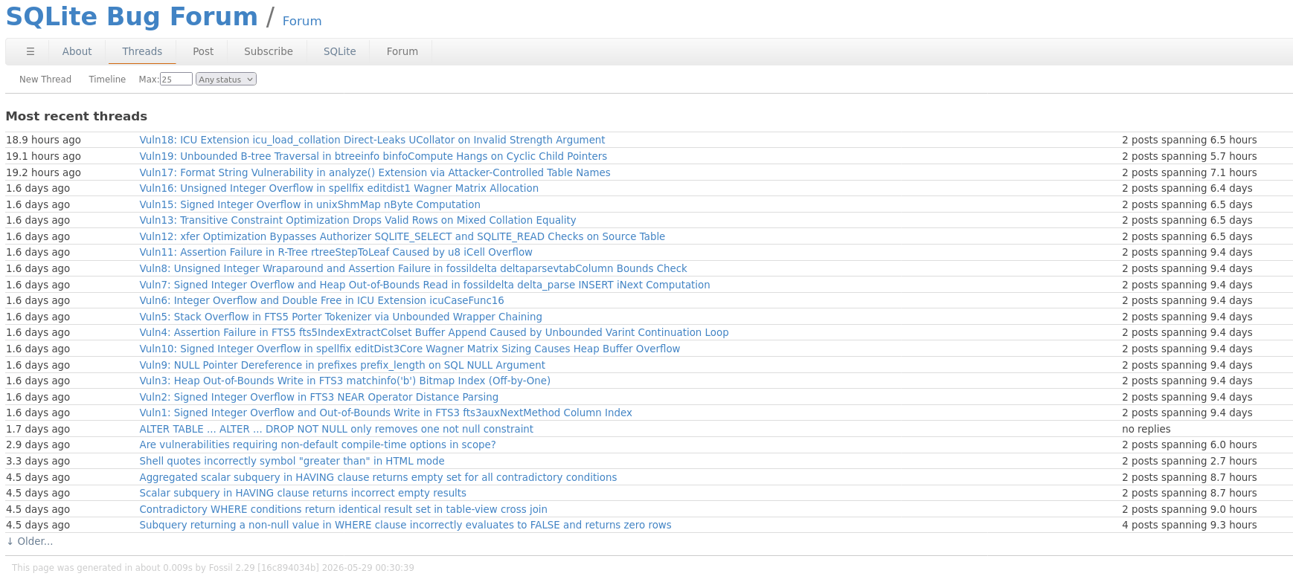Click the SQLite Bug Forum title
1293x582 pixels.
(x=132, y=16)
